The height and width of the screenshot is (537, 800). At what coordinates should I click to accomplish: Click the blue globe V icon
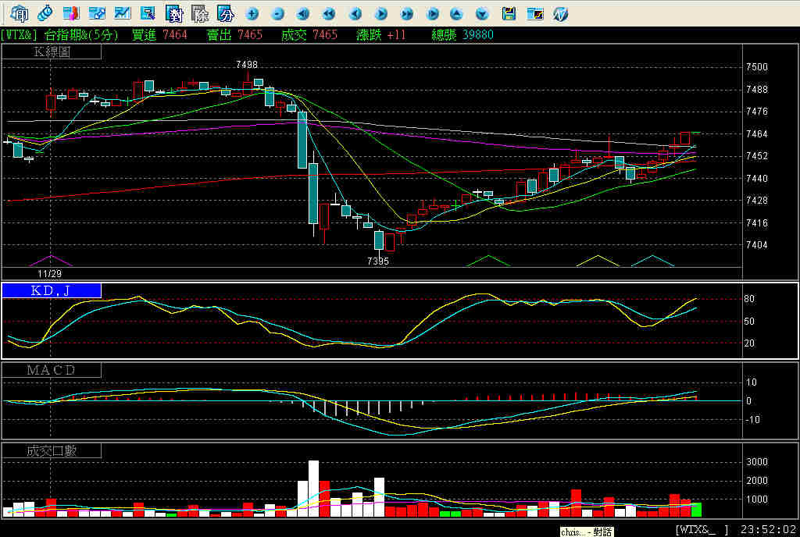click(560, 14)
